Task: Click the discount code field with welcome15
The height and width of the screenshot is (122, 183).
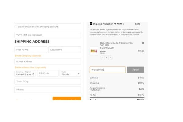Action: [x=108, y=70]
